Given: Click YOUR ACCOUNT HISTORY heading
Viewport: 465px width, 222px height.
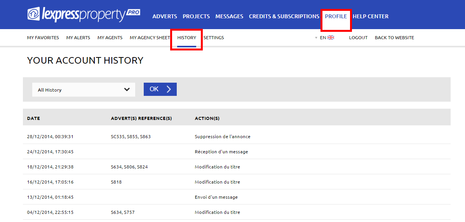Looking at the screenshot, I should (85, 61).
